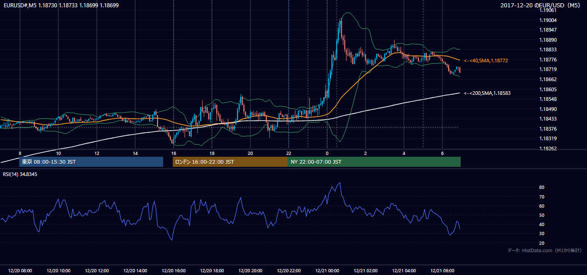Image resolution: width=587 pixels, height=275 pixels.
Task: Click price axis value 1.18605
Action: [548, 89]
